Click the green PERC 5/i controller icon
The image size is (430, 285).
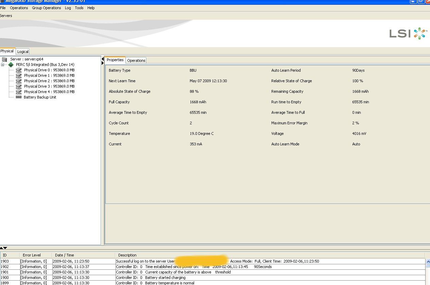[x=11, y=65]
